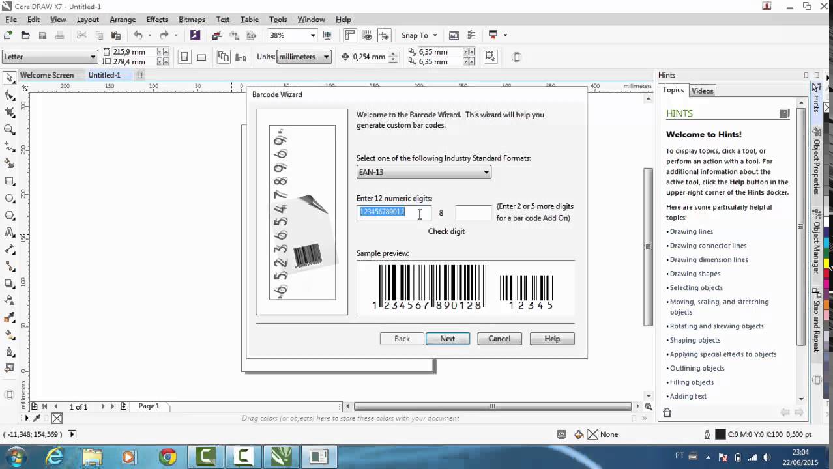The image size is (833, 469).
Task: Expand the Undo history arrow
Action: coord(149,35)
